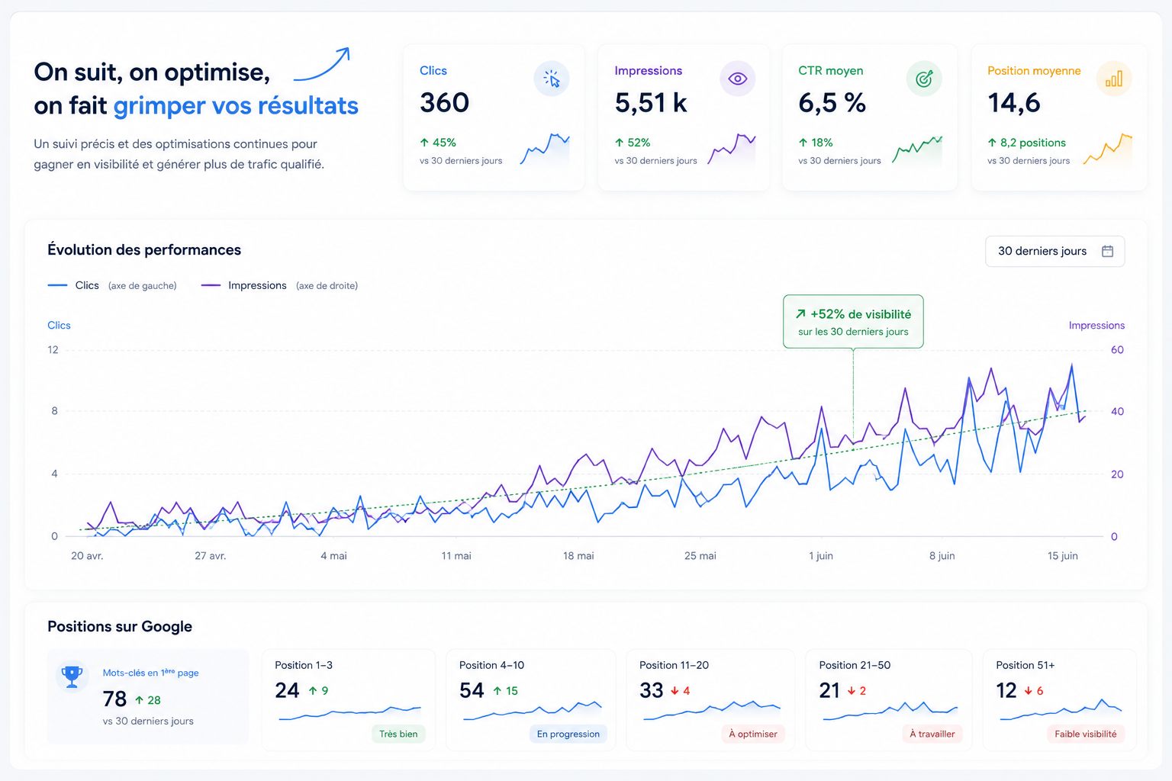Click the 8,2 positions indicator
The height and width of the screenshot is (781, 1172).
point(1026,143)
